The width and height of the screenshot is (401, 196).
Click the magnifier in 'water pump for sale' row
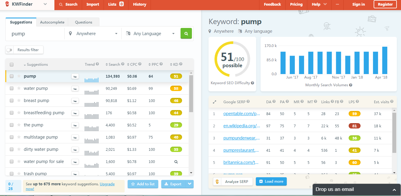(x=176, y=162)
